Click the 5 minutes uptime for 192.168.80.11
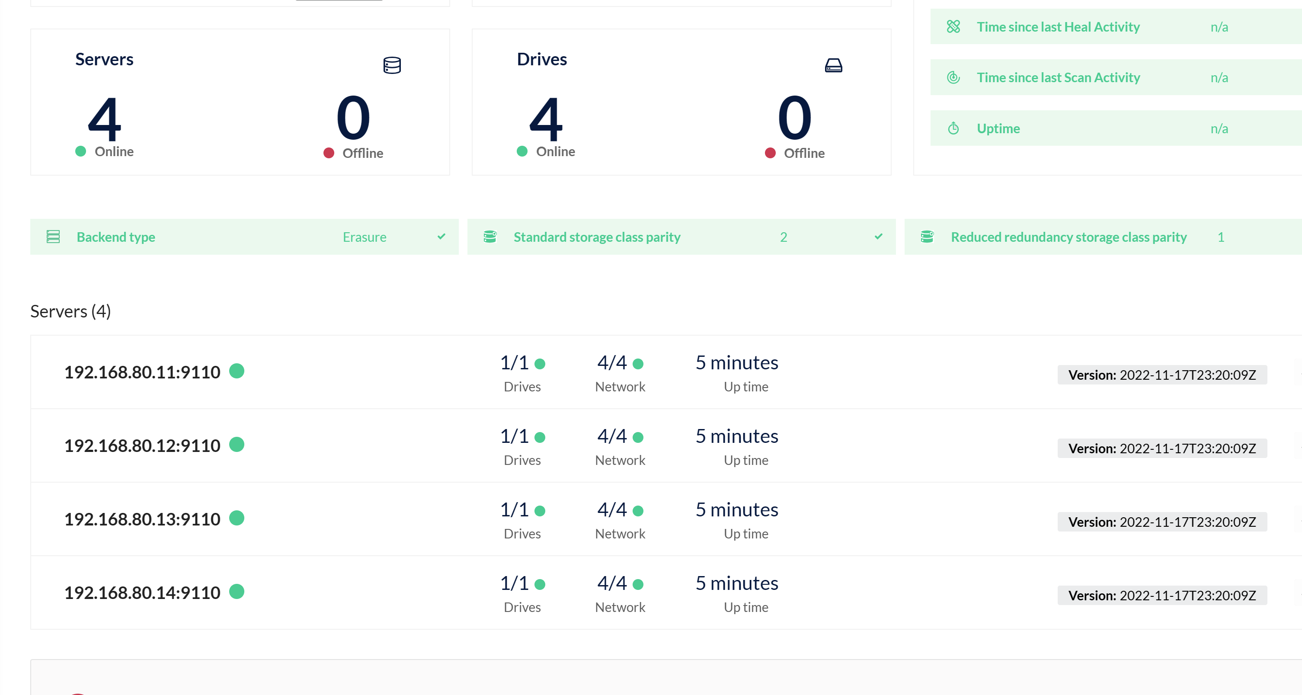 [736, 362]
